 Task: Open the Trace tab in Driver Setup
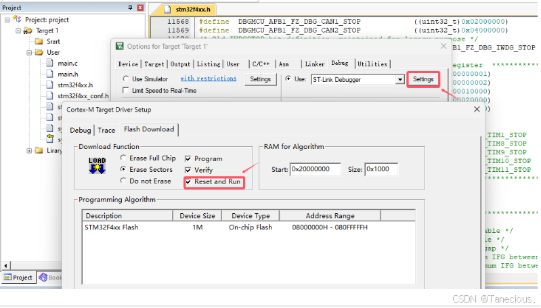pos(106,130)
